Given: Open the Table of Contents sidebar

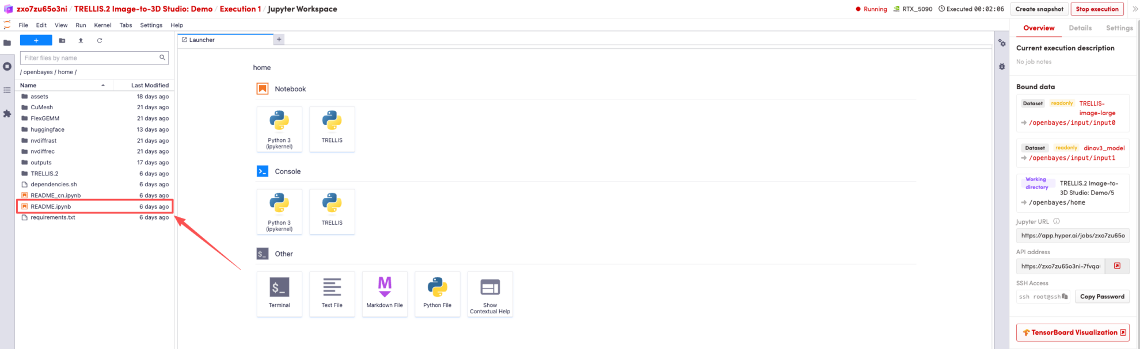Looking at the screenshot, I should [x=7, y=90].
